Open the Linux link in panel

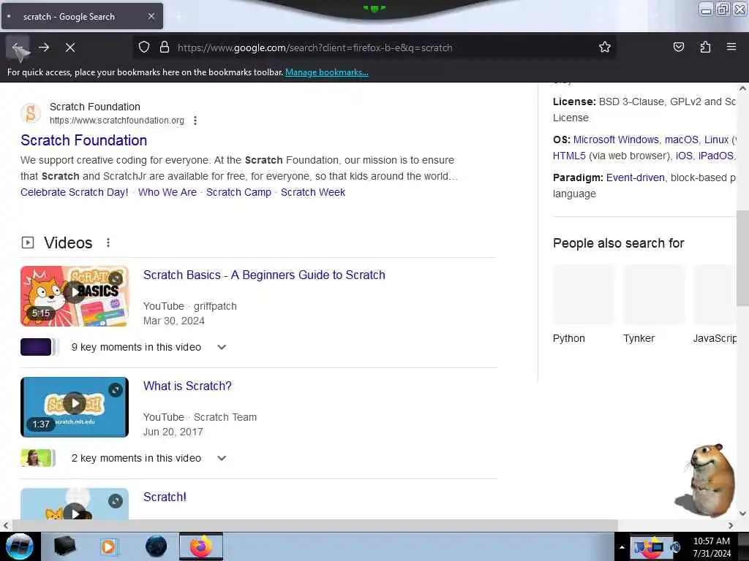point(716,140)
